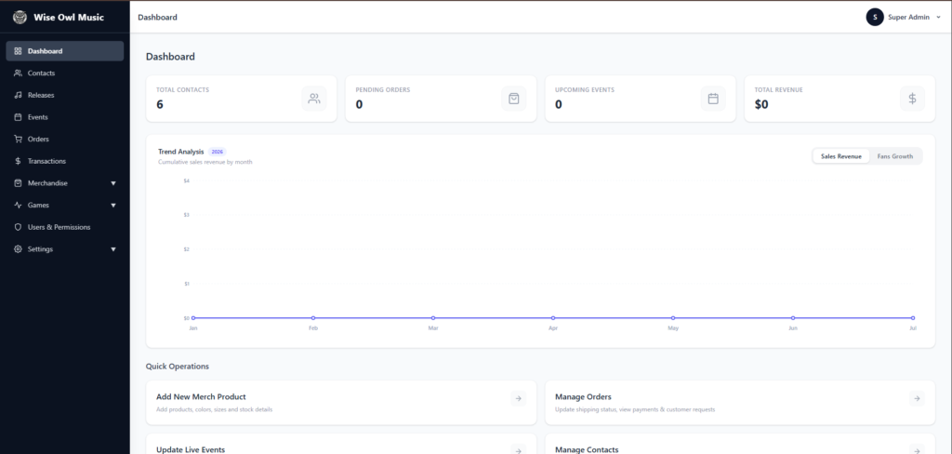Expand the Settings submenu arrow
952x454 pixels.
click(112, 249)
